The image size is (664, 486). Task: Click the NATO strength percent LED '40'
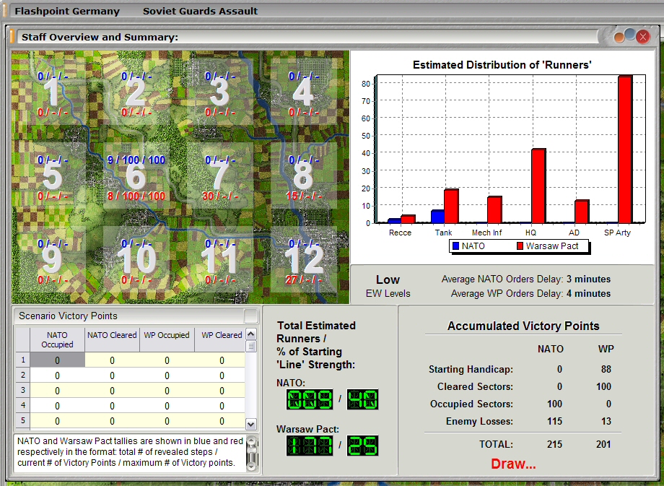click(x=362, y=399)
